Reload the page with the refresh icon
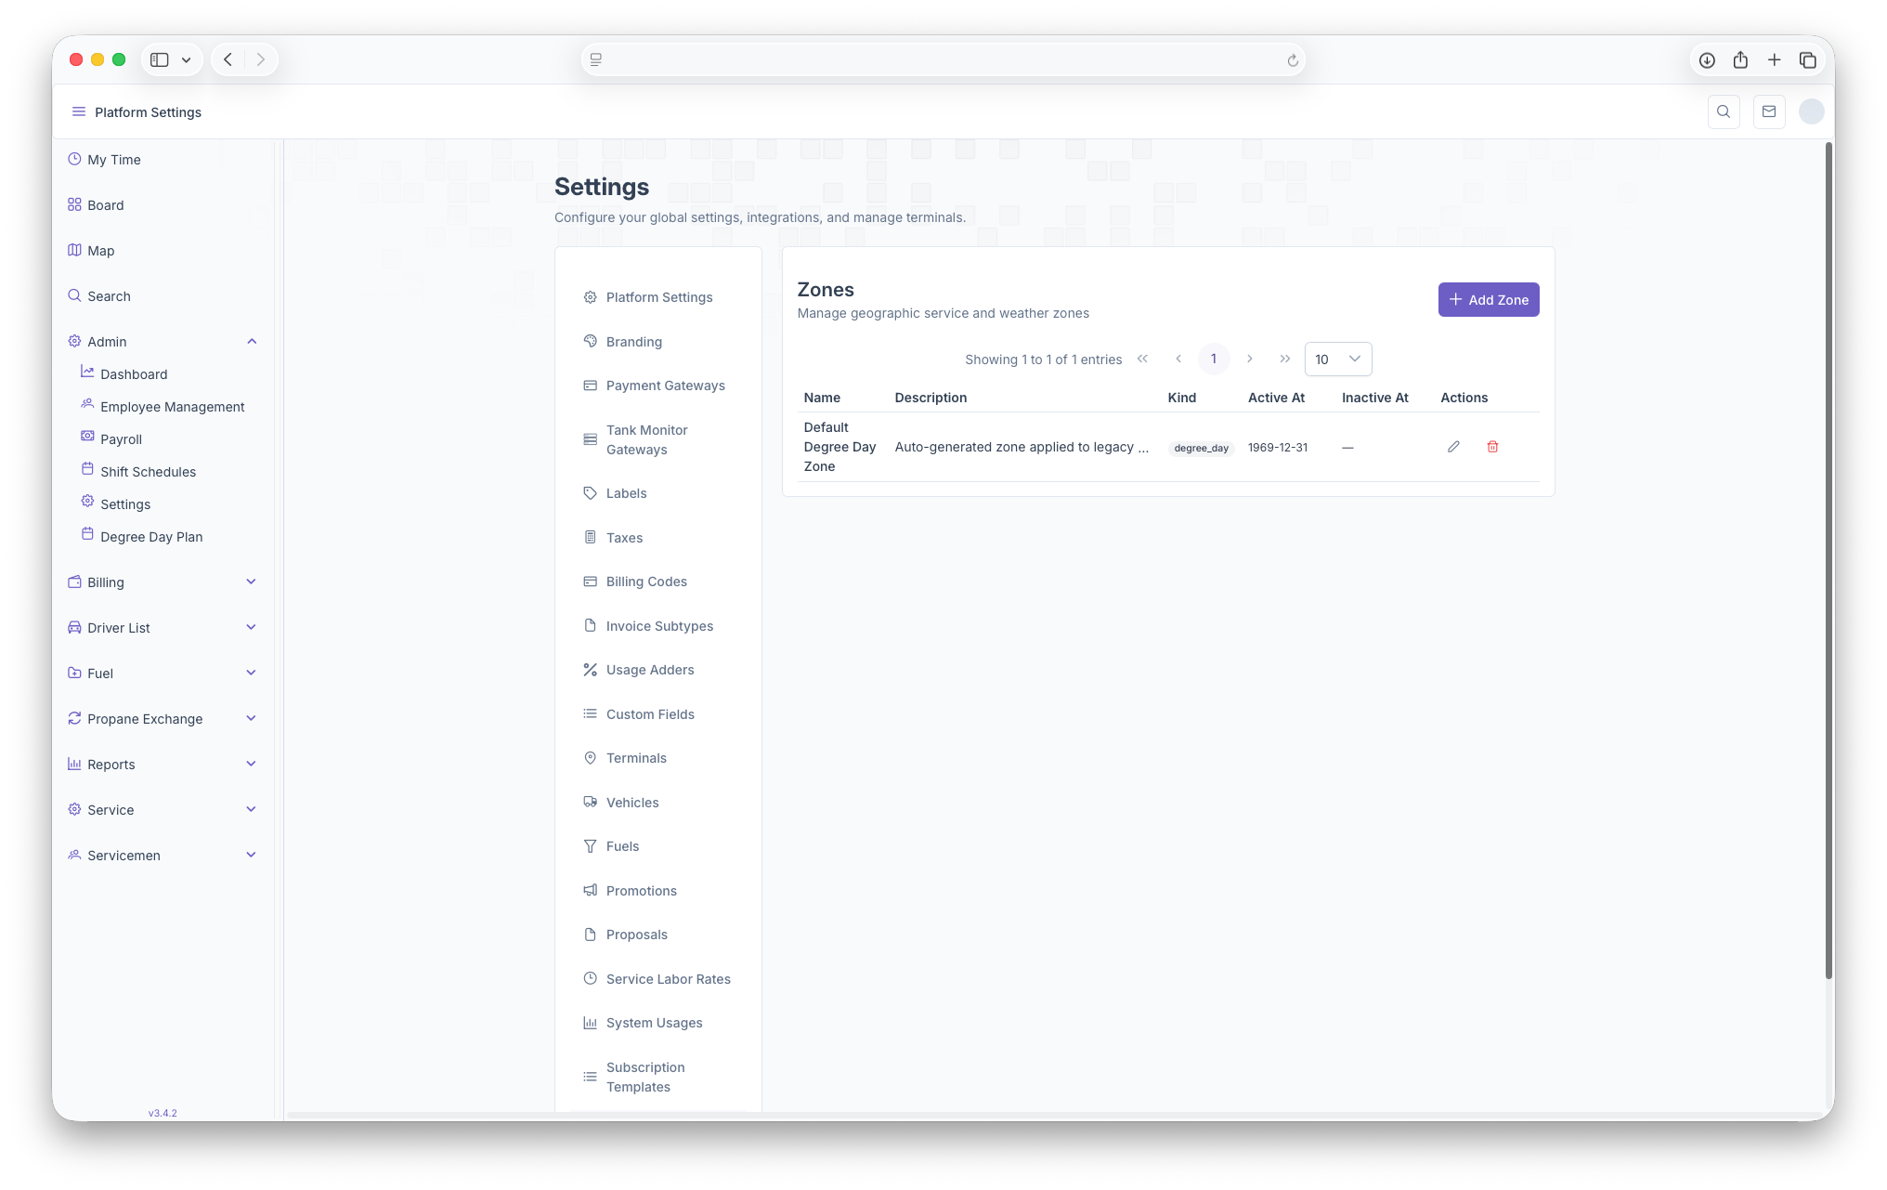The image size is (1887, 1190). 1292,60
